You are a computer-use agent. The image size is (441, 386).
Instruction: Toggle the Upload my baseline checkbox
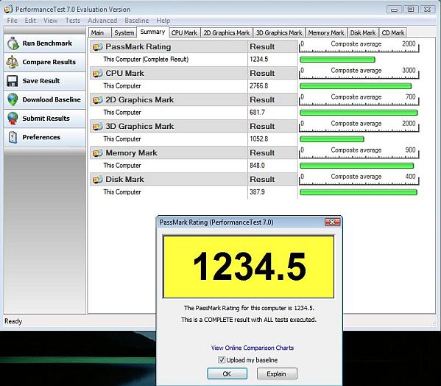pyautogui.click(x=222, y=359)
